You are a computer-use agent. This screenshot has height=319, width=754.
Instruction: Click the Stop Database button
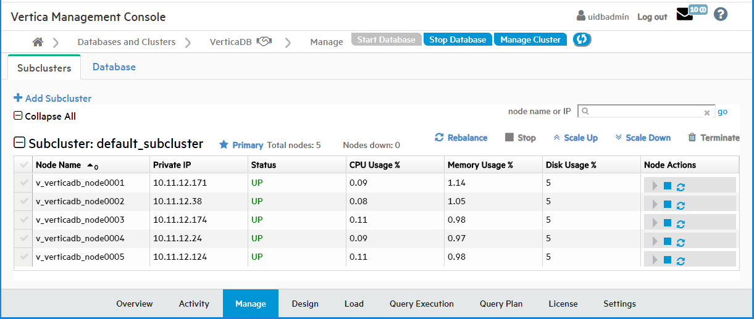point(458,39)
